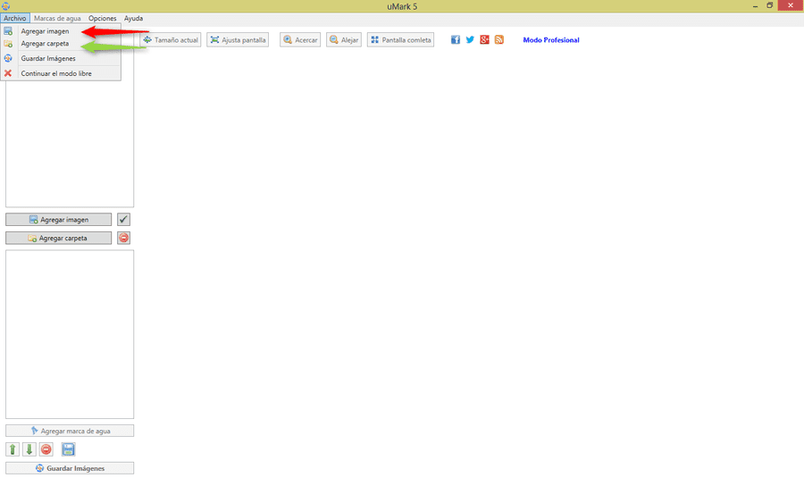Screen dimensions: 804x478
Task: Choose Guardar Imágenes from Archivo menu
Action: [61, 58]
